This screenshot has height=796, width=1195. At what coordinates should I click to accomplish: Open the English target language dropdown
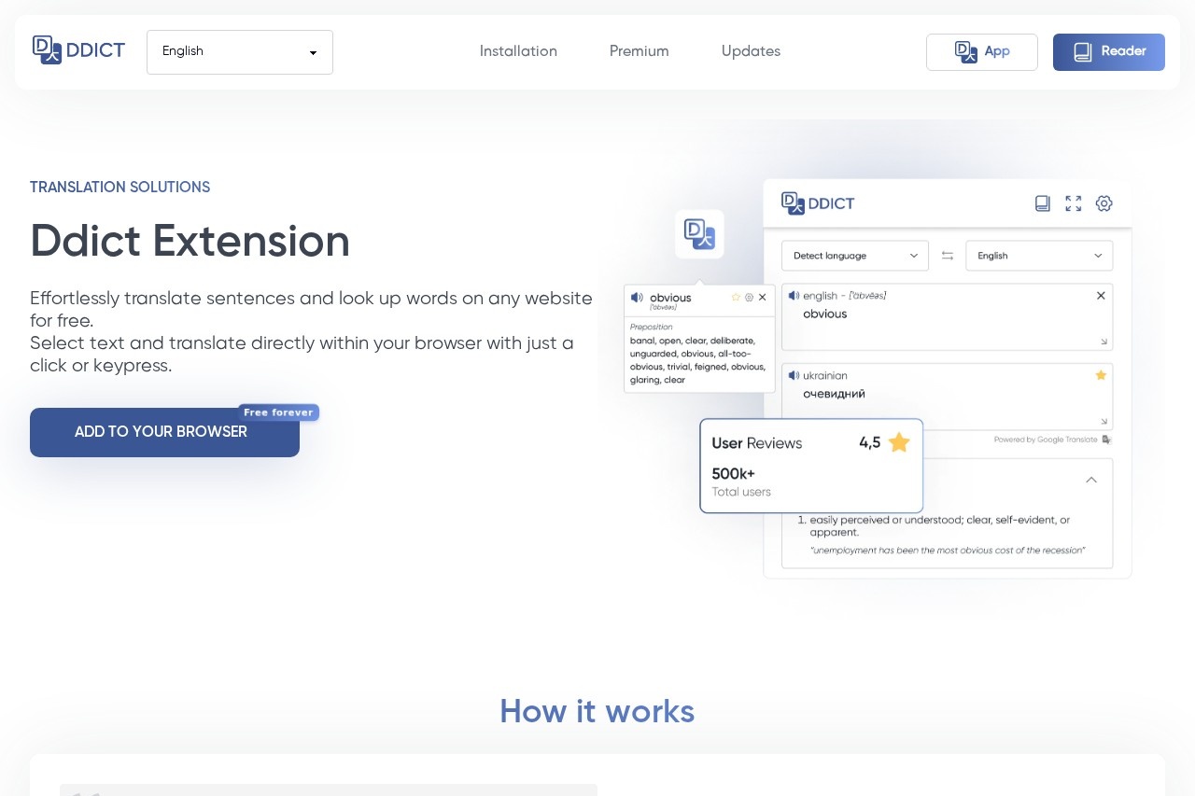coord(1039,256)
